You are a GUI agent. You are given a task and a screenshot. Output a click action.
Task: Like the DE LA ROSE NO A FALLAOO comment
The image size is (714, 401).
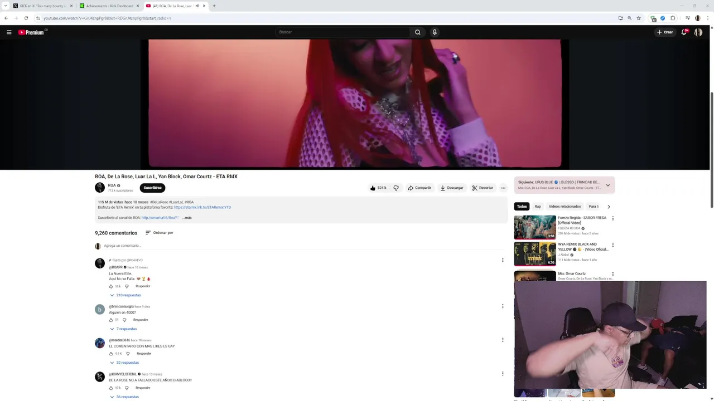(x=111, y=388)
